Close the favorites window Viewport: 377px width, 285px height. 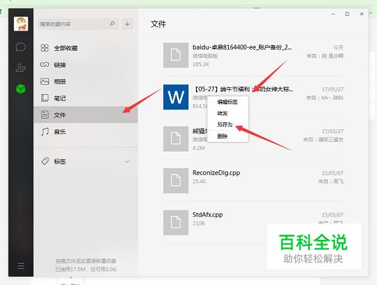[362, 14]
